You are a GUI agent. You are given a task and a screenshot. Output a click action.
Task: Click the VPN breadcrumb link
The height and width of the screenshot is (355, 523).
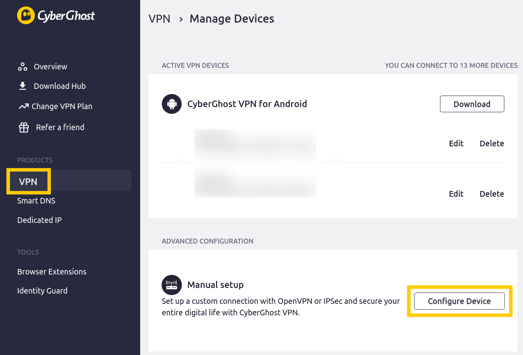point(159,19)
